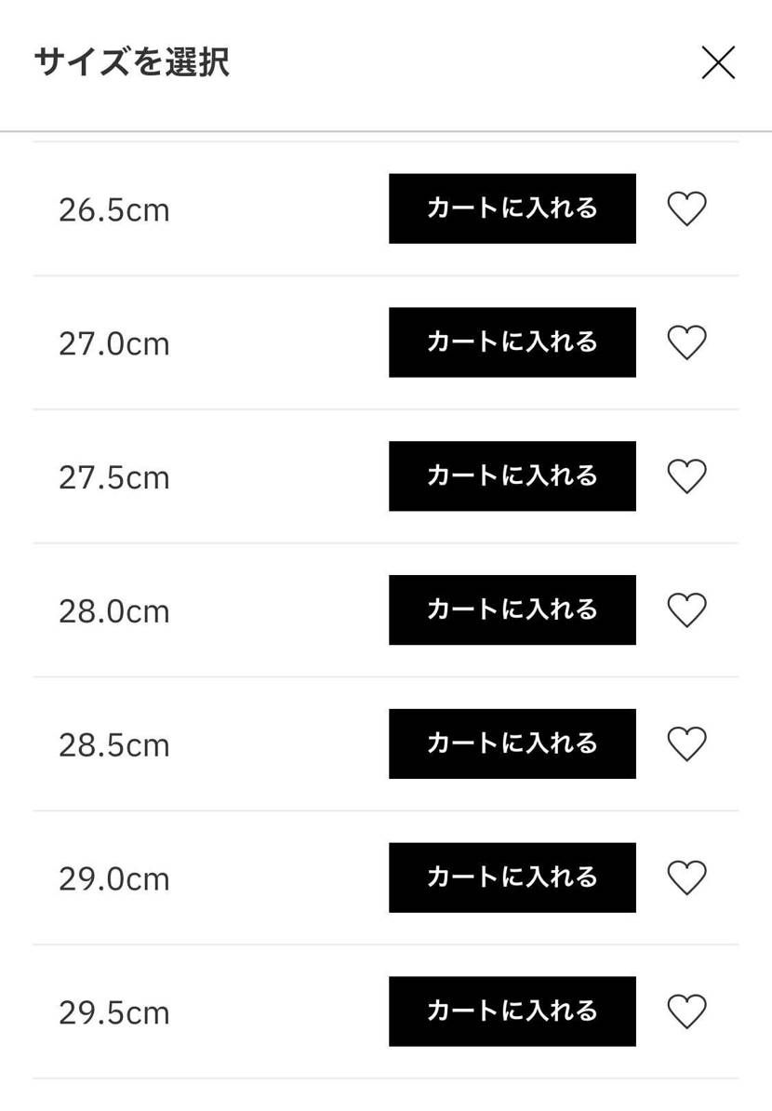
Task: Put 29.5cm in cart via カートに入れる
Action: click(512, 1011)
